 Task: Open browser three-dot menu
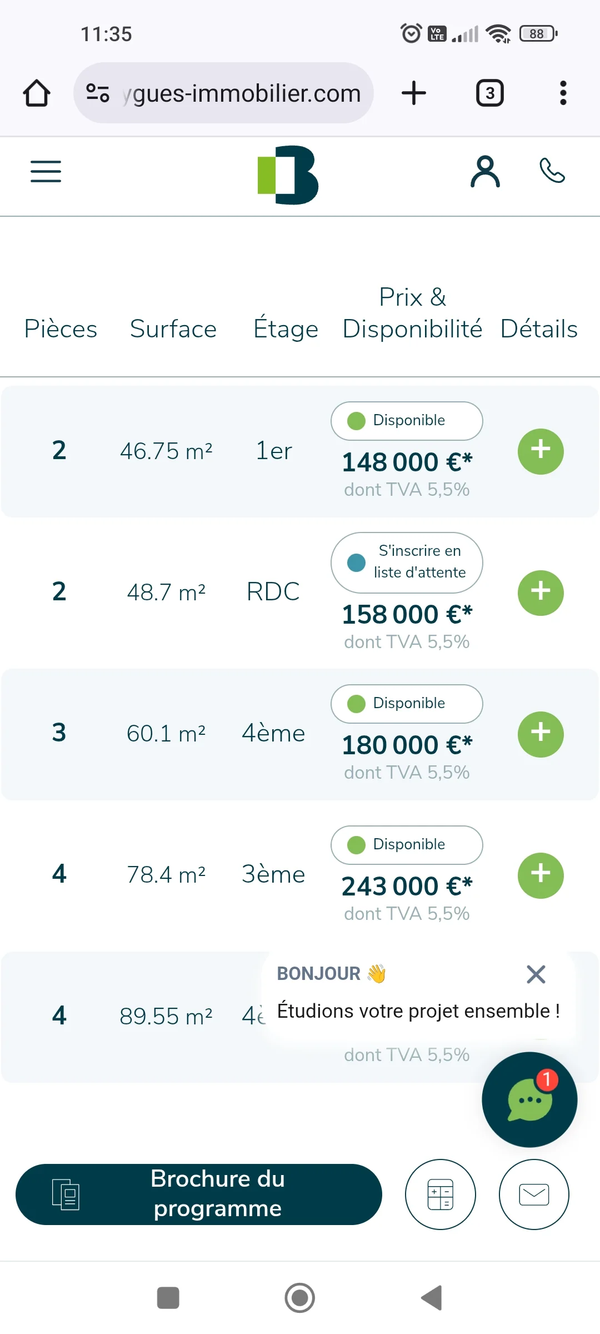pyautogui.click(x=563, y=93)
